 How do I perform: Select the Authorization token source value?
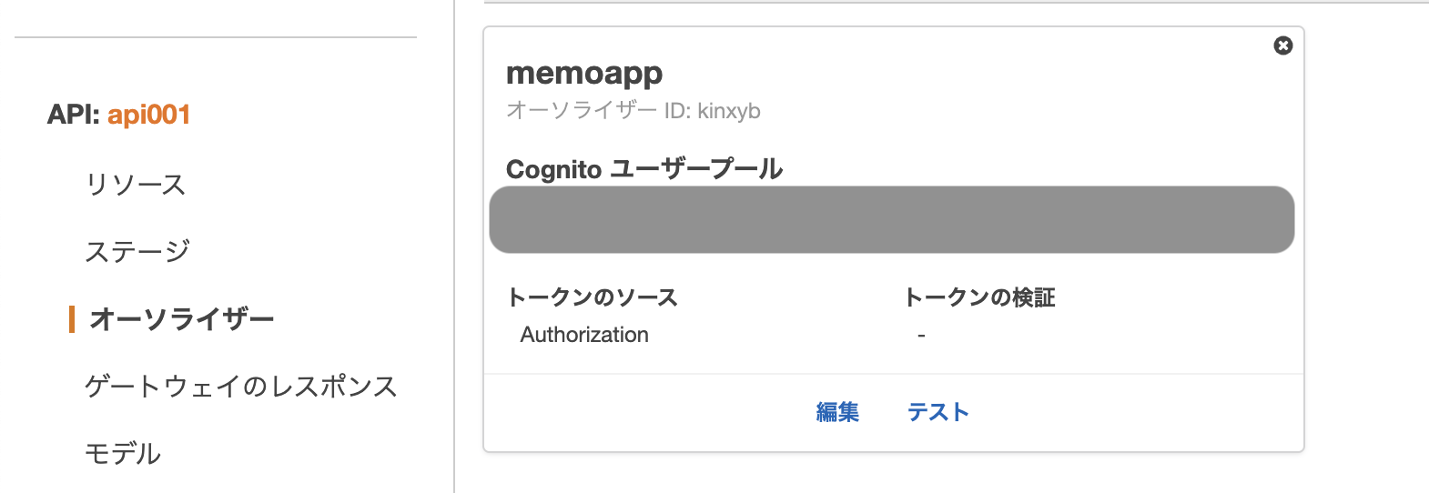584,335
